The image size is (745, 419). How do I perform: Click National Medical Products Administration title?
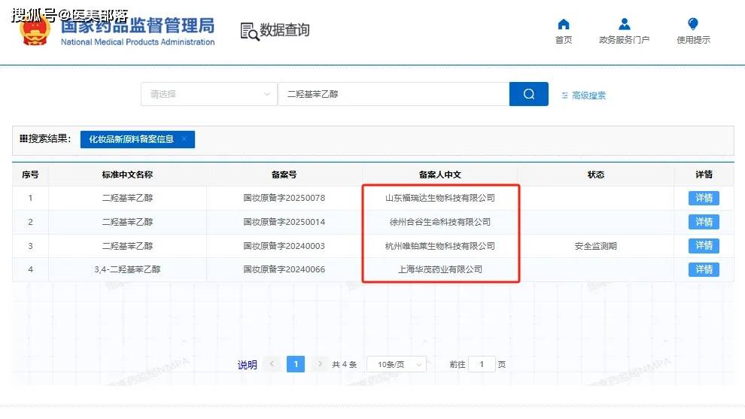coord(138,42)
